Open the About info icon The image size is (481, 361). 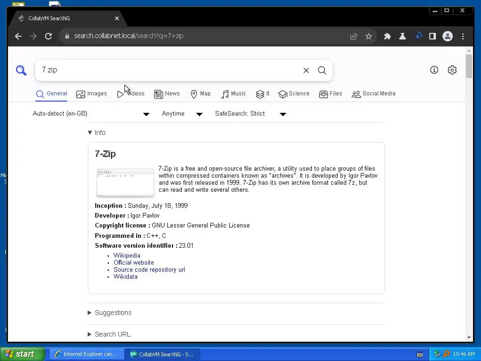pyautogui.click(x=434, y=70)
